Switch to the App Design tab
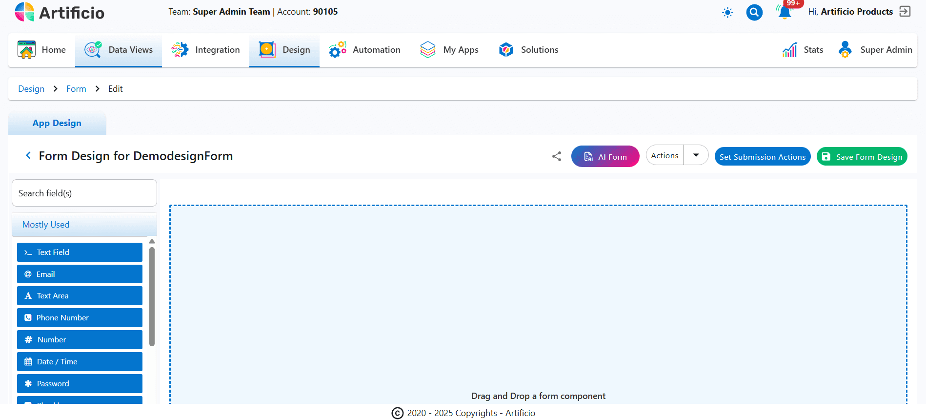This screenshot has width=926, height=420. (57, 123)
